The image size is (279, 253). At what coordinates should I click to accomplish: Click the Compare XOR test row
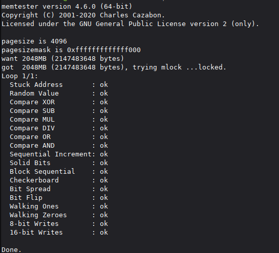click(x=59, y=102)
